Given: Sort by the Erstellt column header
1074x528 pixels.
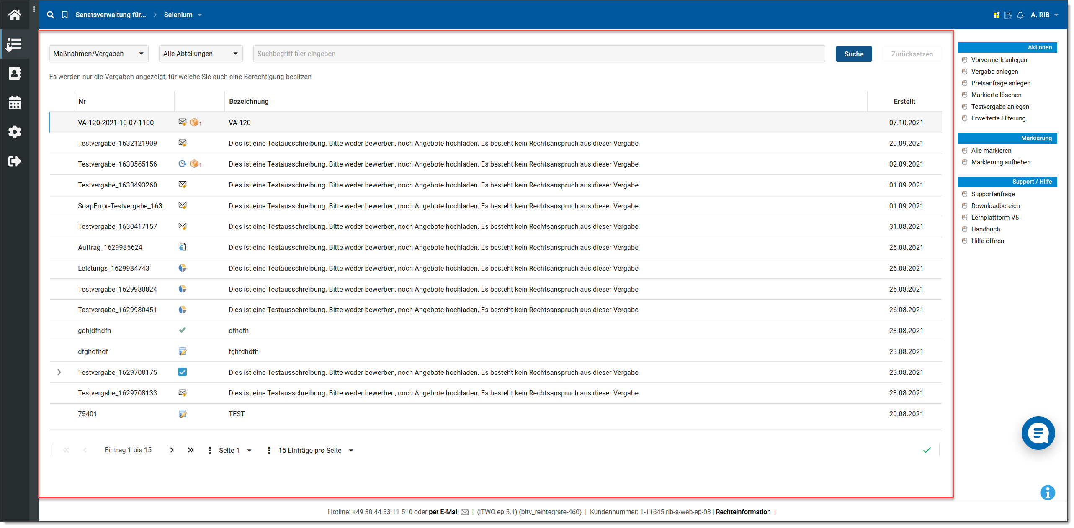Looking at the screenshot, I should 904,101.
